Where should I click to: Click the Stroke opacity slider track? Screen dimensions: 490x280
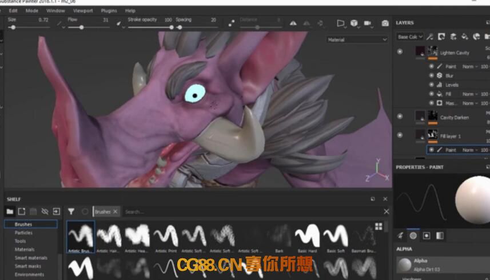pos(150,27)
